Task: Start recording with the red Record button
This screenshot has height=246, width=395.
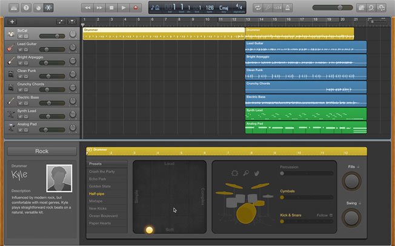Action: tap(136, 8)
